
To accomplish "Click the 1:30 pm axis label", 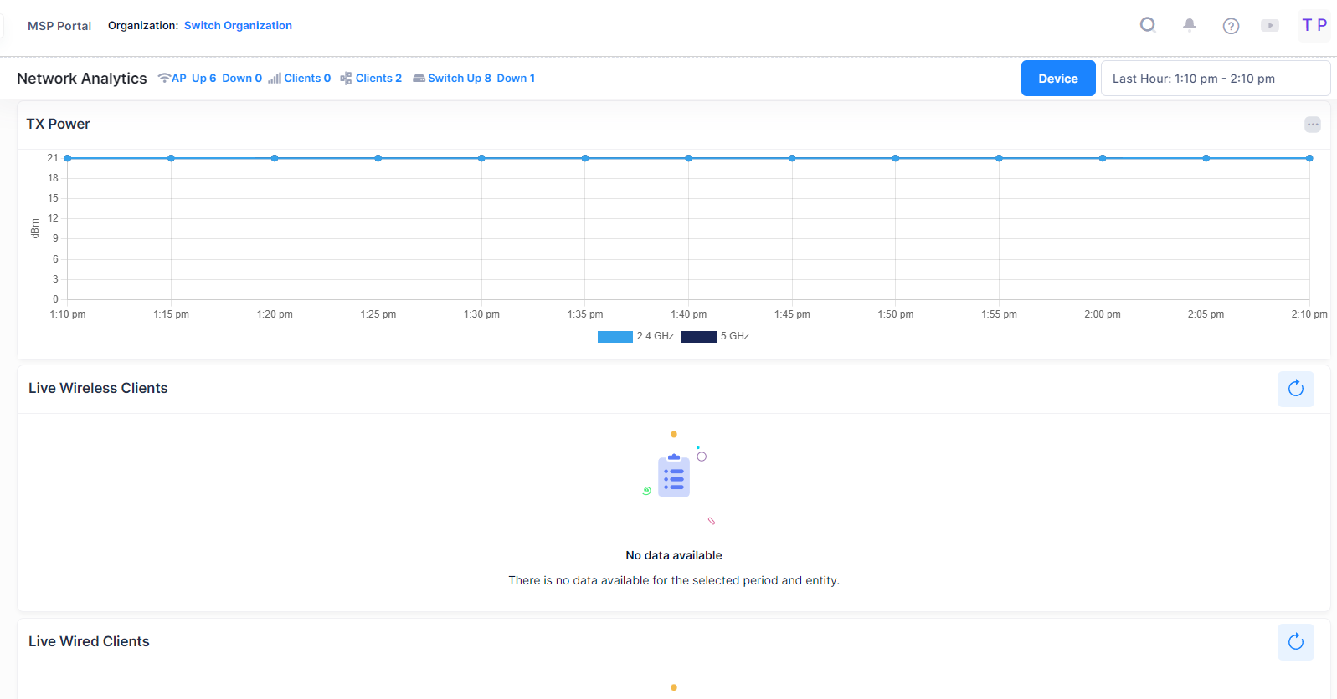I will (x=481, y=314).
